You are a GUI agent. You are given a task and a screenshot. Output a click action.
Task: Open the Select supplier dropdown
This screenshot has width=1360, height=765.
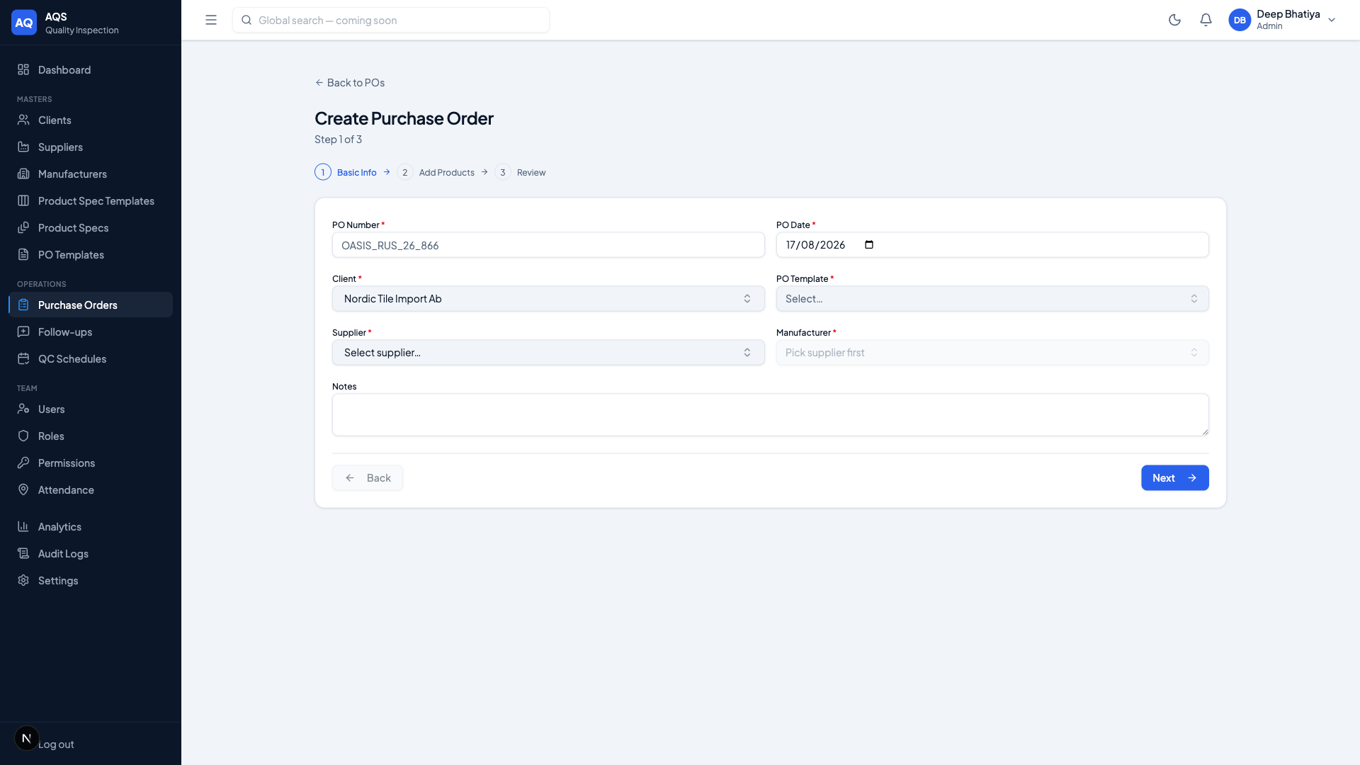pos(548,353)
